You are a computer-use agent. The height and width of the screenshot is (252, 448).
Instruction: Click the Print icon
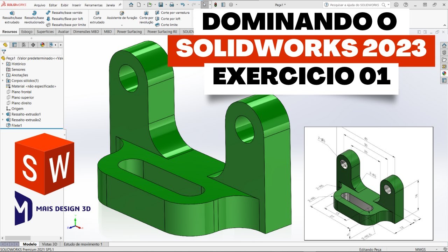coord(171,5)
